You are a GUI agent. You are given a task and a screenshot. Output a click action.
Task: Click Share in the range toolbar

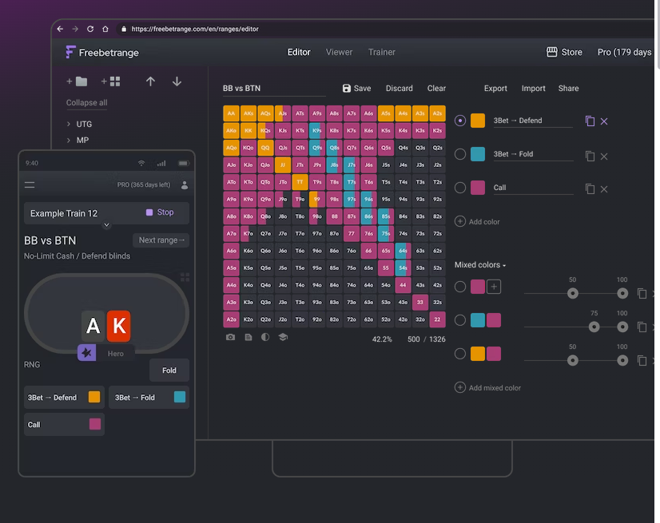tap(568, 89)
